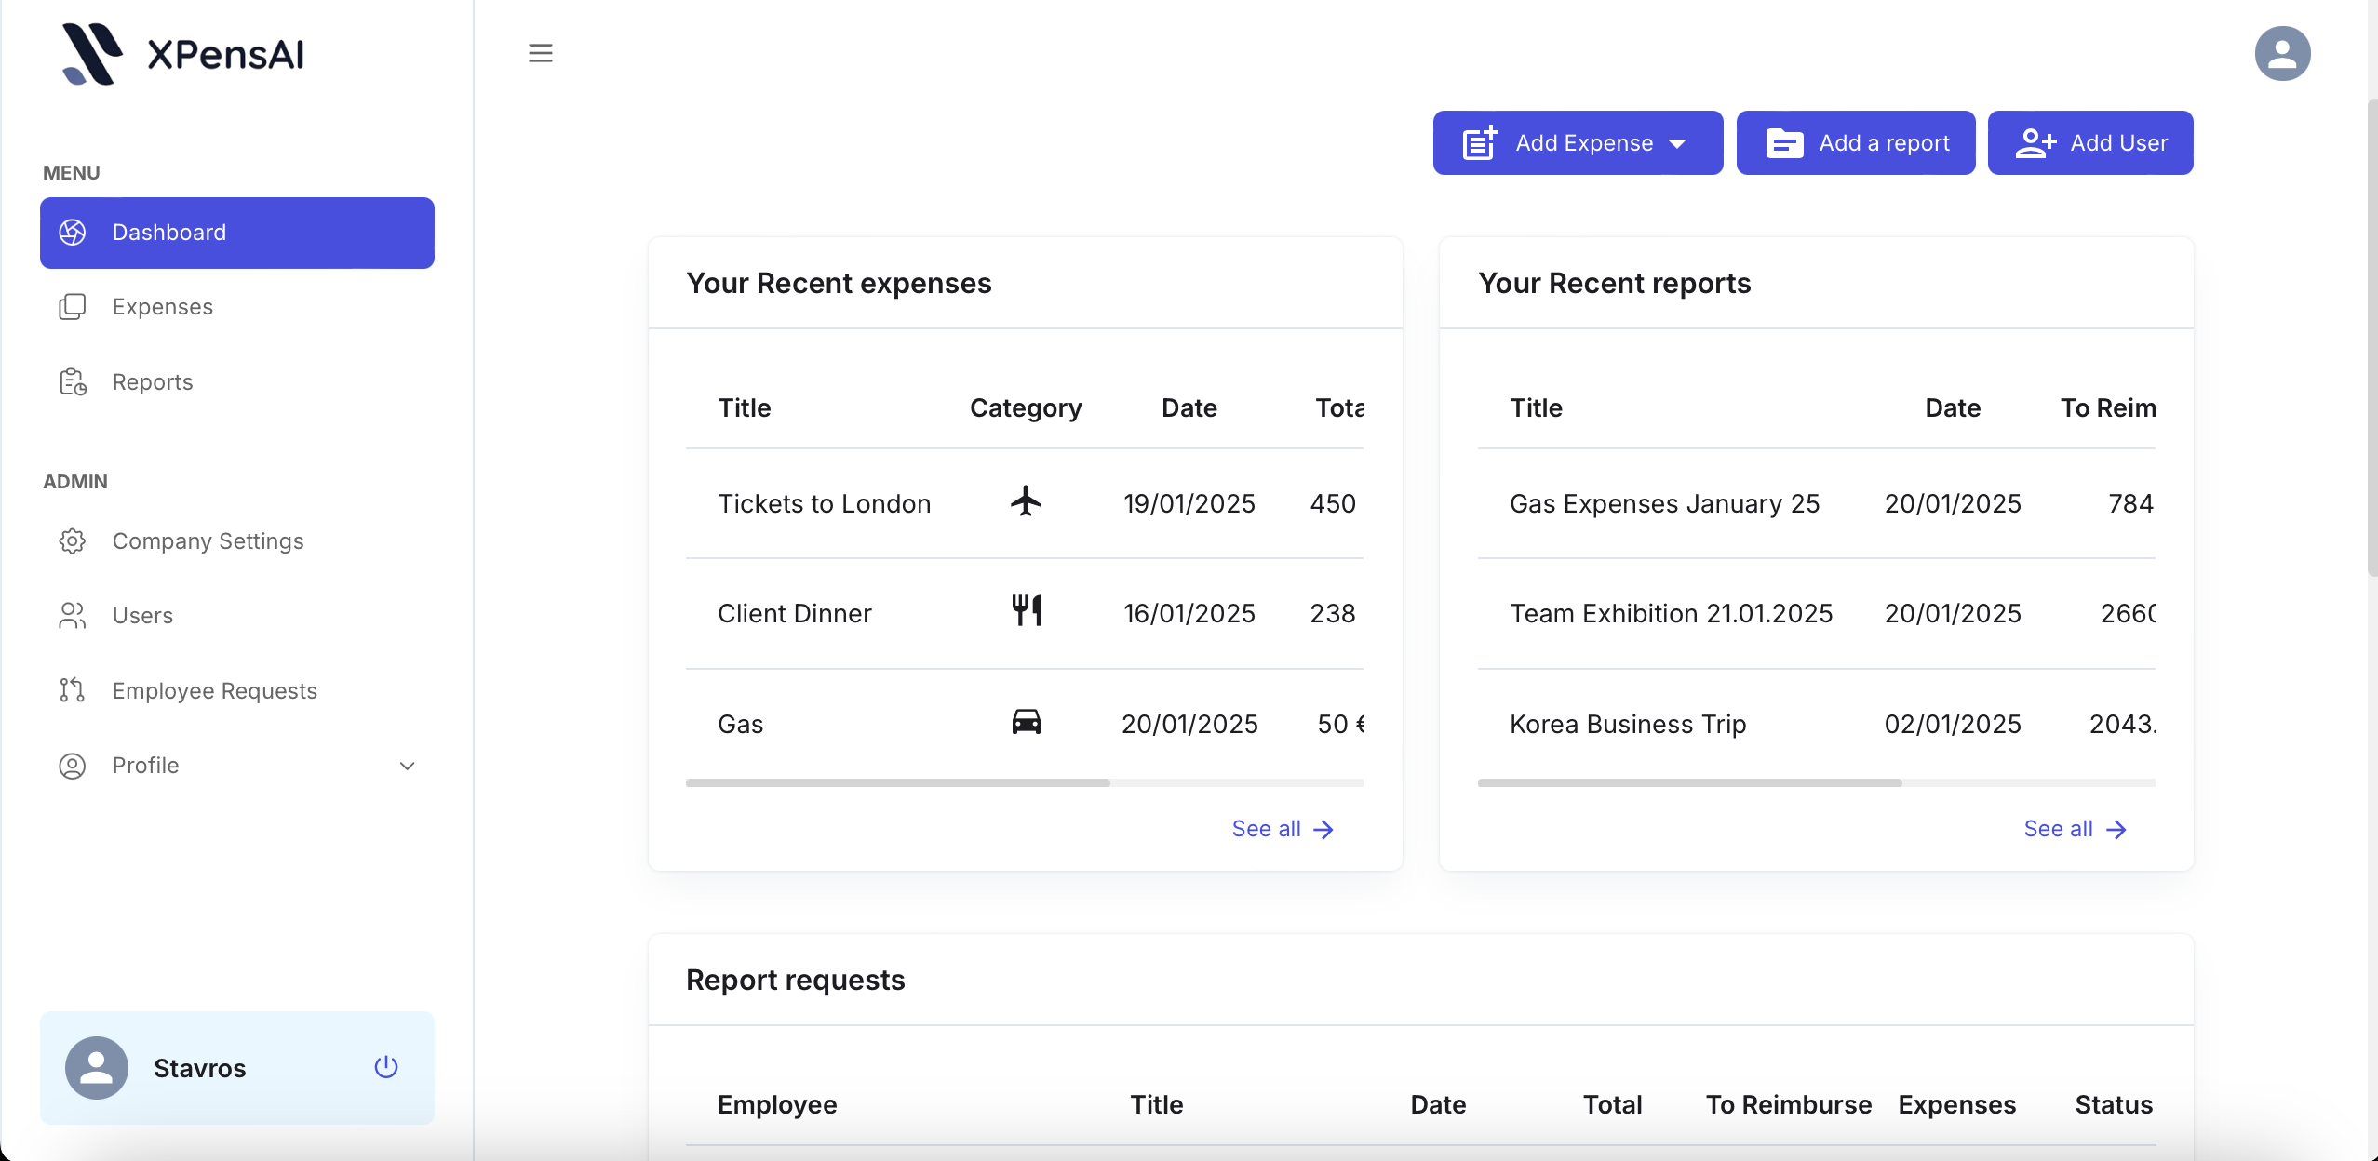Select Users in the admin section
This screenshot has height=1161, width=2378.
point(142,616)
